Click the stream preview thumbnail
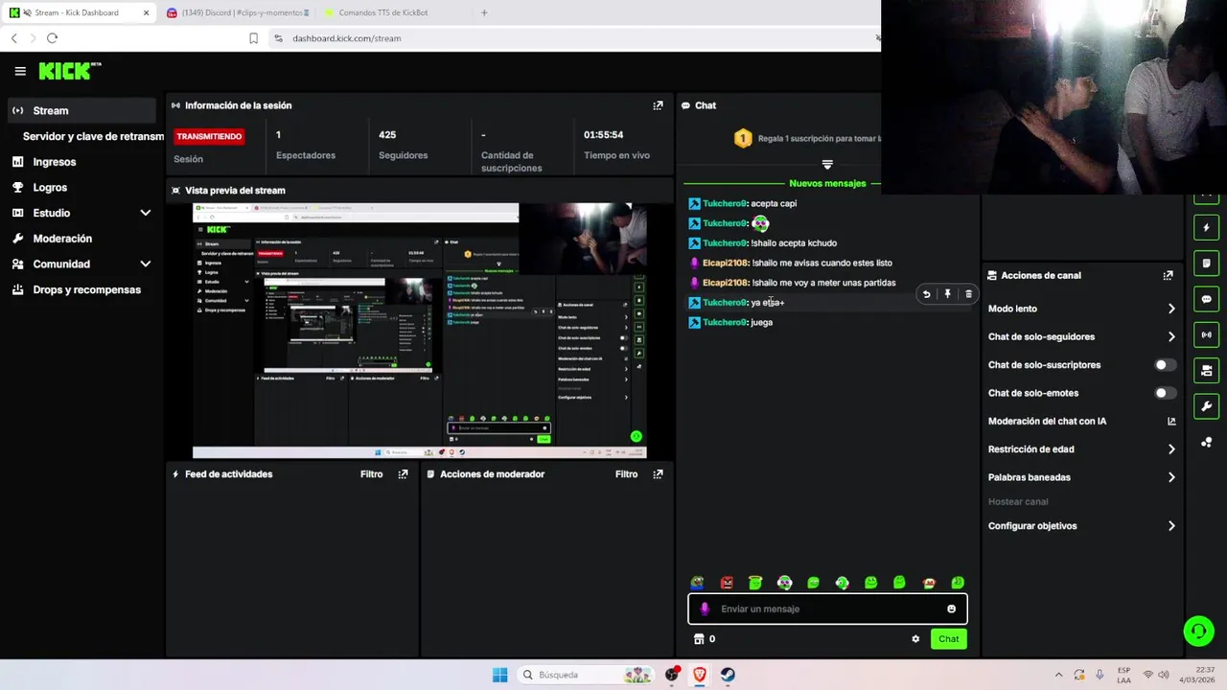The image size is (1227, 690). click(420, 331)
